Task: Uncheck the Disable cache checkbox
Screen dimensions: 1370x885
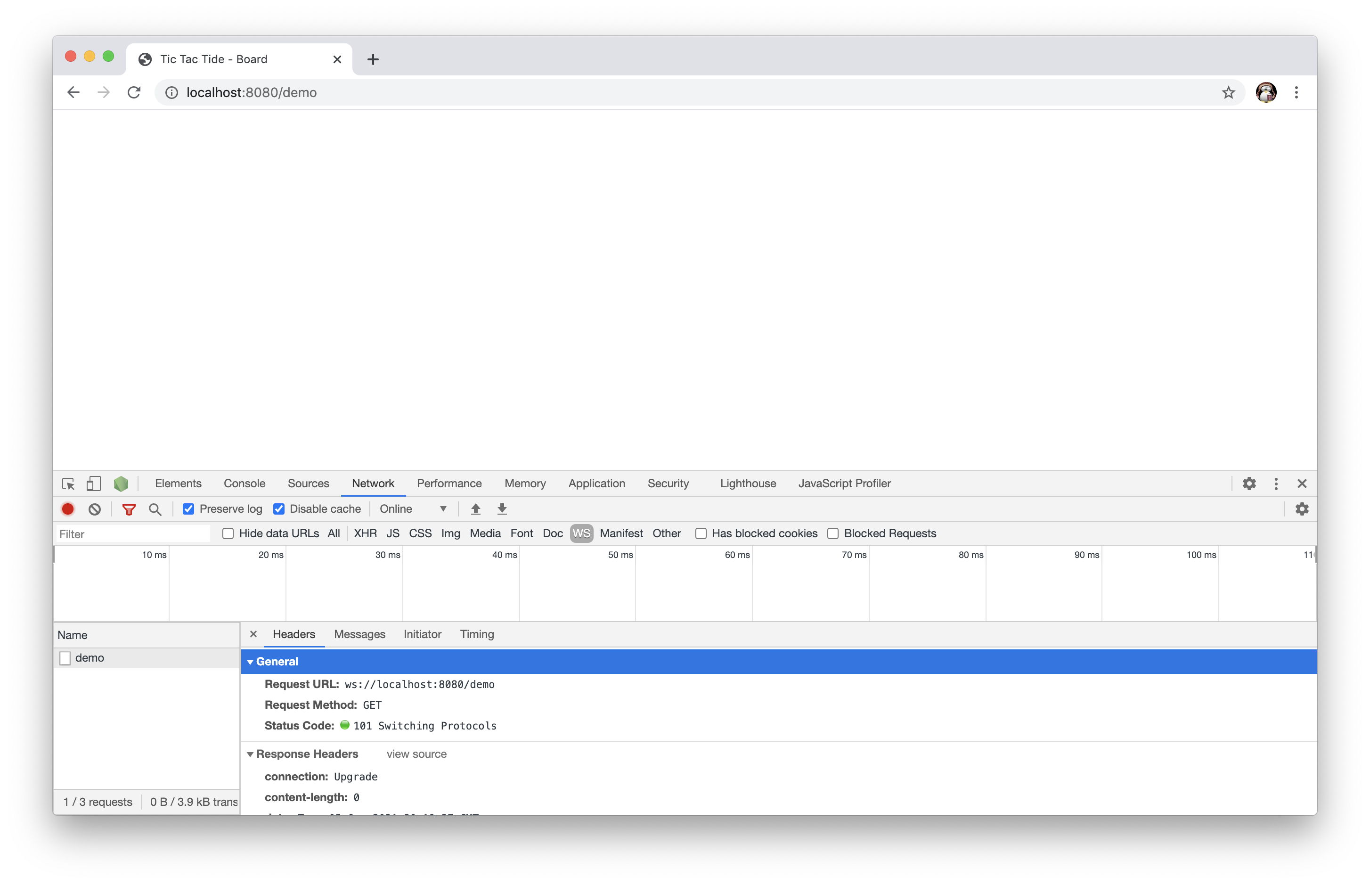Action: coord(278,509)
